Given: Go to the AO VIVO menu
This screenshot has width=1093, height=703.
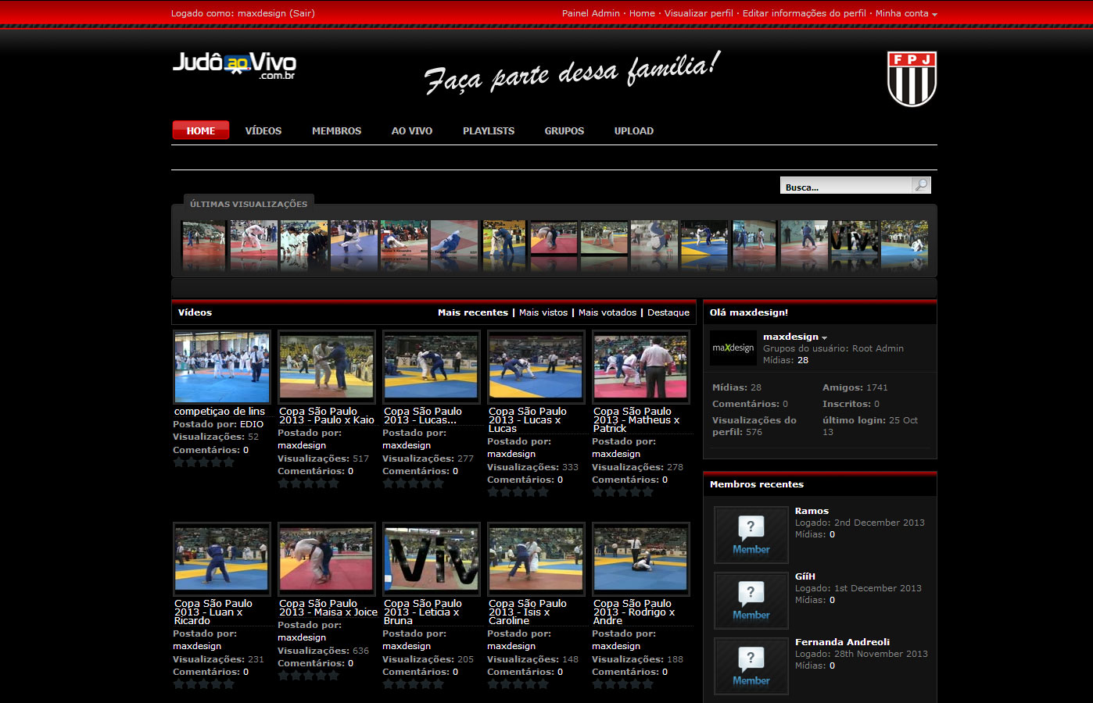Looking at the screenshot, I should (x=411, y=130).
